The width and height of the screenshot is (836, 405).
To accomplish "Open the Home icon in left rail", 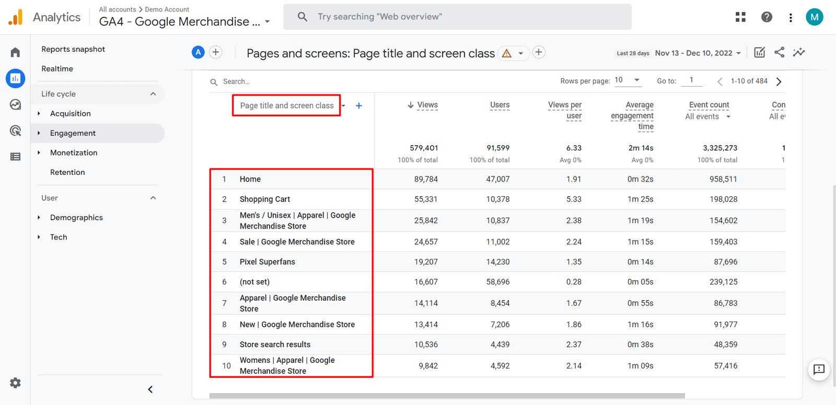I will click(x=15, y=52).
